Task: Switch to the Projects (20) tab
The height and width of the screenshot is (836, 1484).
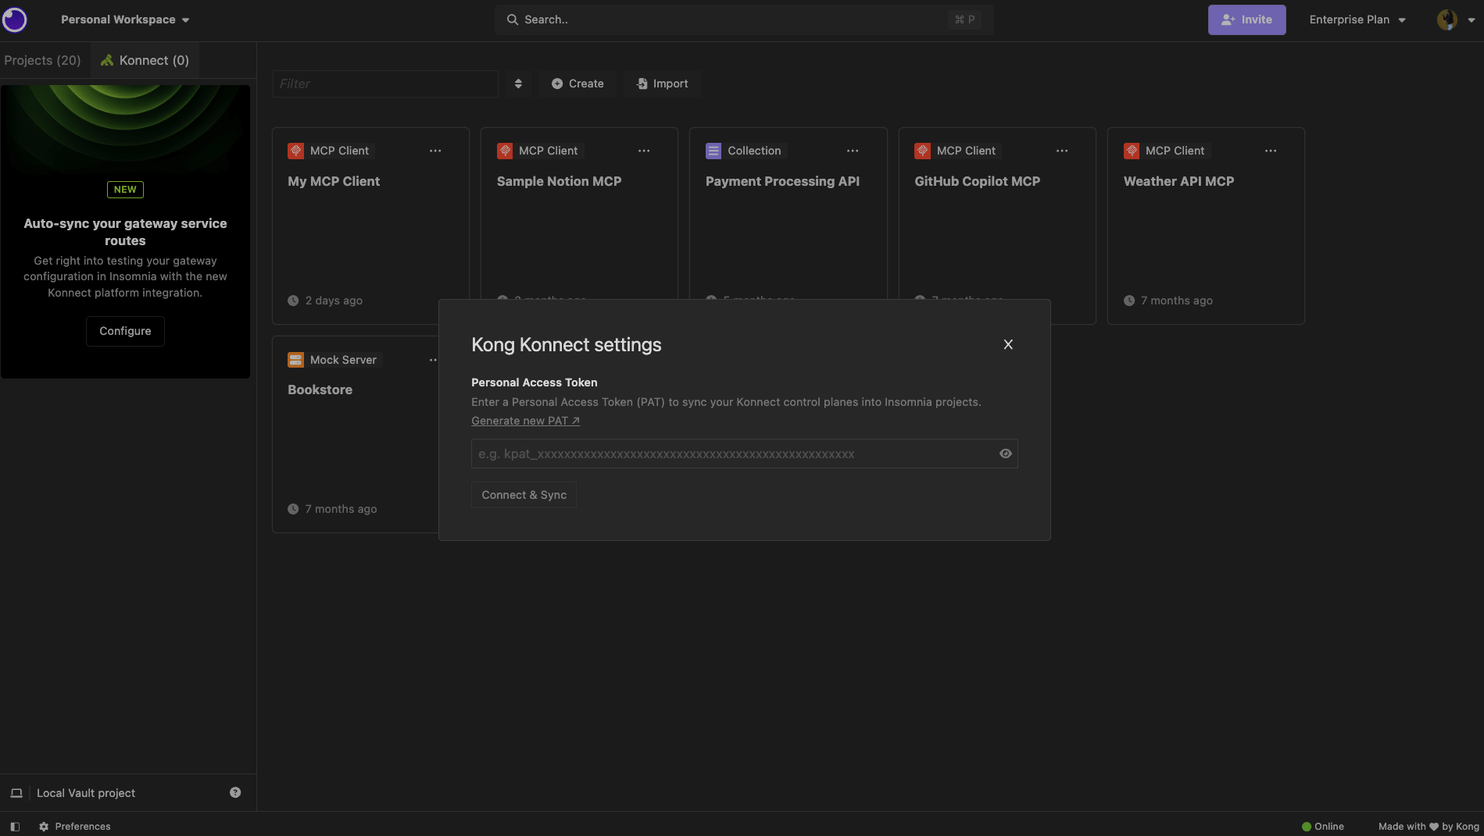Action: click(x=42, y=60)
